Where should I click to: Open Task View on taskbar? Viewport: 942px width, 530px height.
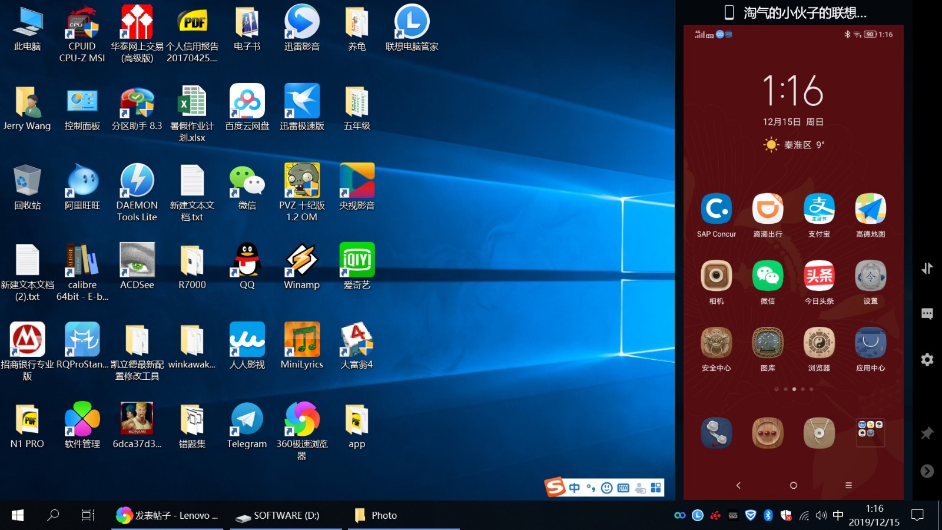pos(88,515)
